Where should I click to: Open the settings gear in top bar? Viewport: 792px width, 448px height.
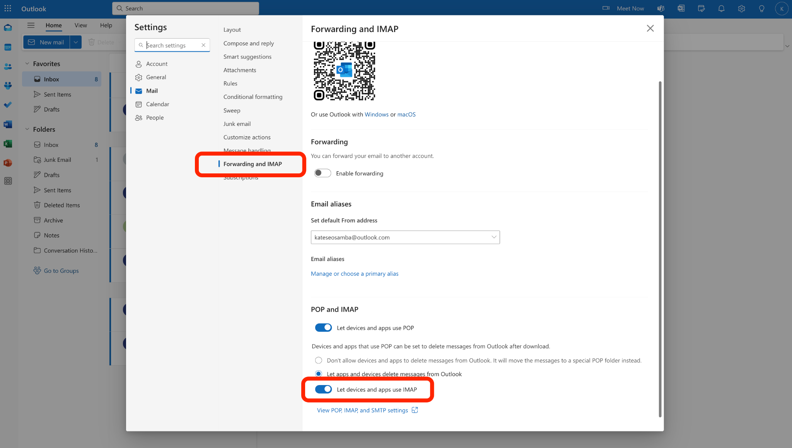[741, 8]
